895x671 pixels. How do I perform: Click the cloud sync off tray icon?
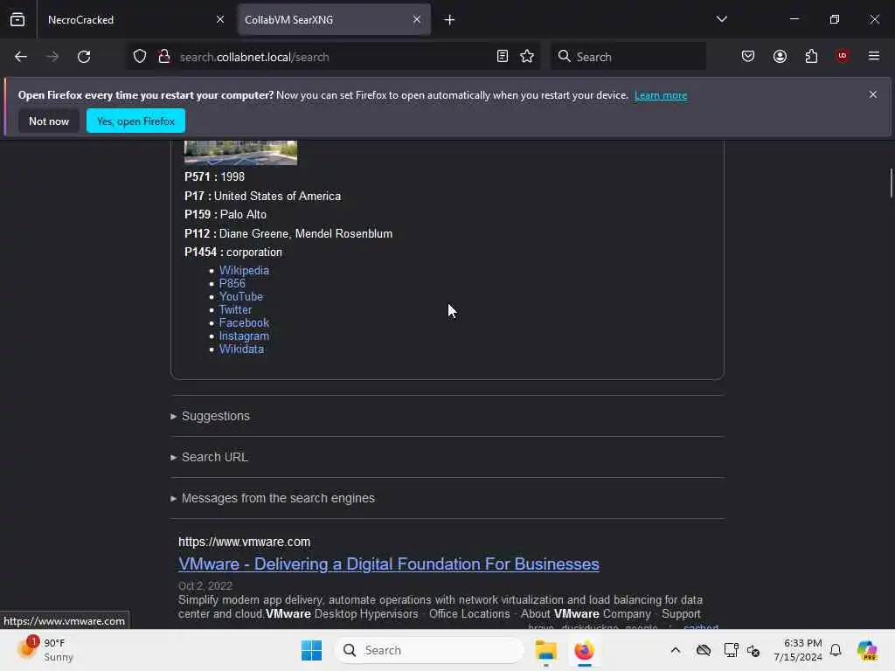tap(704, 650)
